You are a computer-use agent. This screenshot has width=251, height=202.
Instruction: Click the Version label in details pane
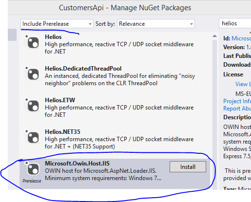pos(234,47)
